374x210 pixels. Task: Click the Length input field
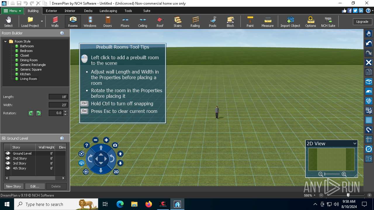point(58,97)
